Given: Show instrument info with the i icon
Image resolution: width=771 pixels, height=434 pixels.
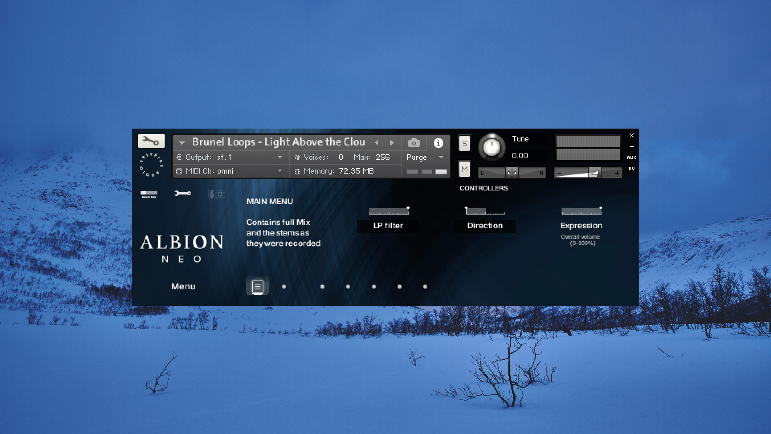Looking at the screenshot, I should [439, 143].
